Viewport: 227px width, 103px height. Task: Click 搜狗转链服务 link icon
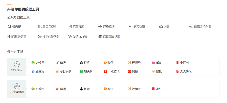[39, 37]
